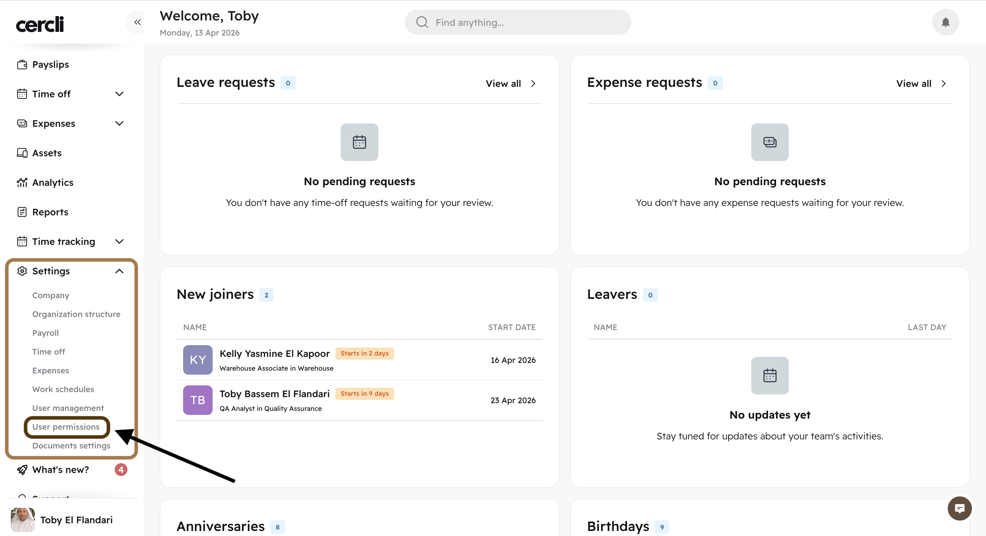Screen dimensions: 986x536
Task: Open Analytics from the sidebar
Action: tap(52, 182)
